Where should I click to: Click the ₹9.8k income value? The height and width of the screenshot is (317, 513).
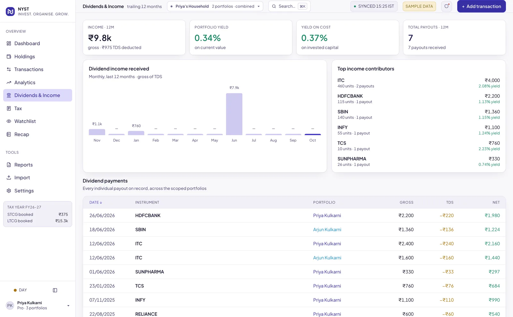[100, 38]
